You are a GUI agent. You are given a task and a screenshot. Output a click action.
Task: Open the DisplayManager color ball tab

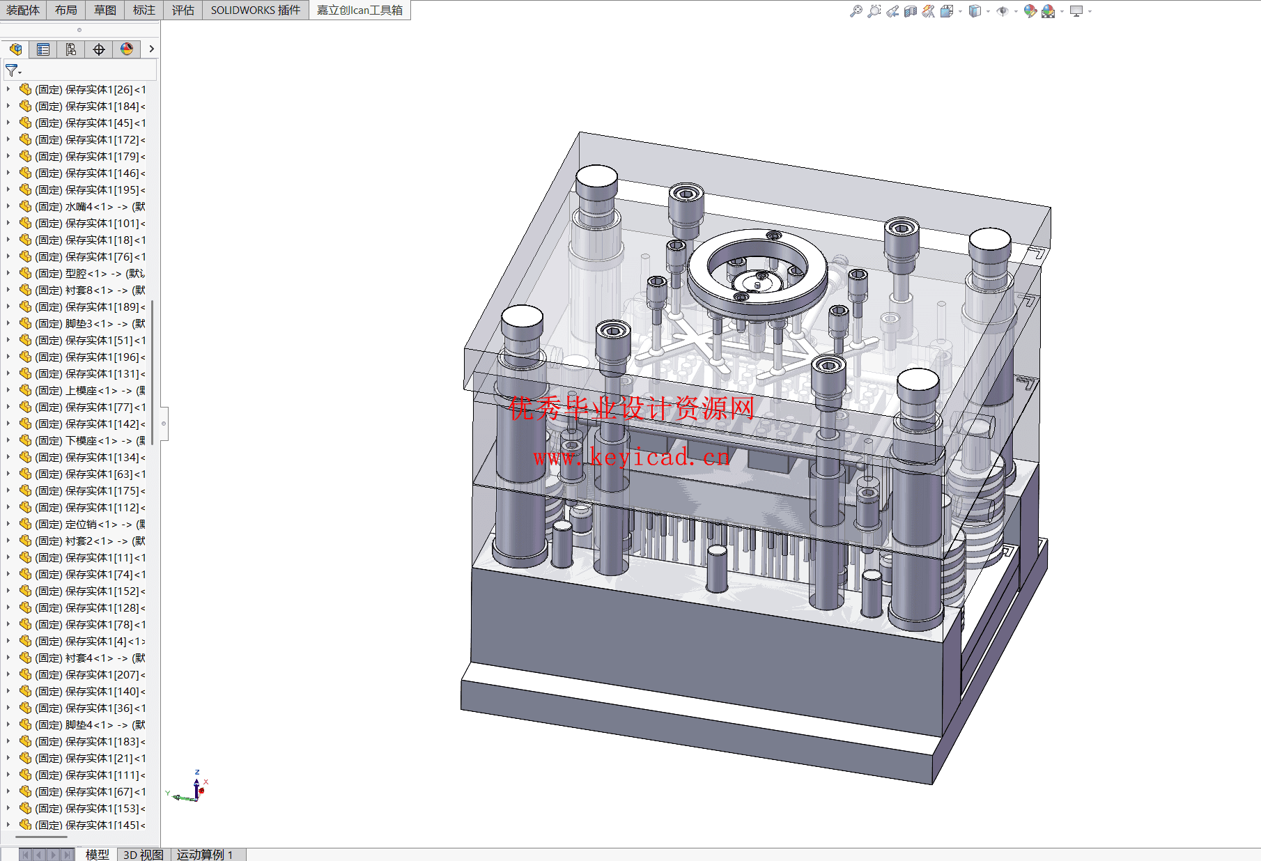pos(127,49)
